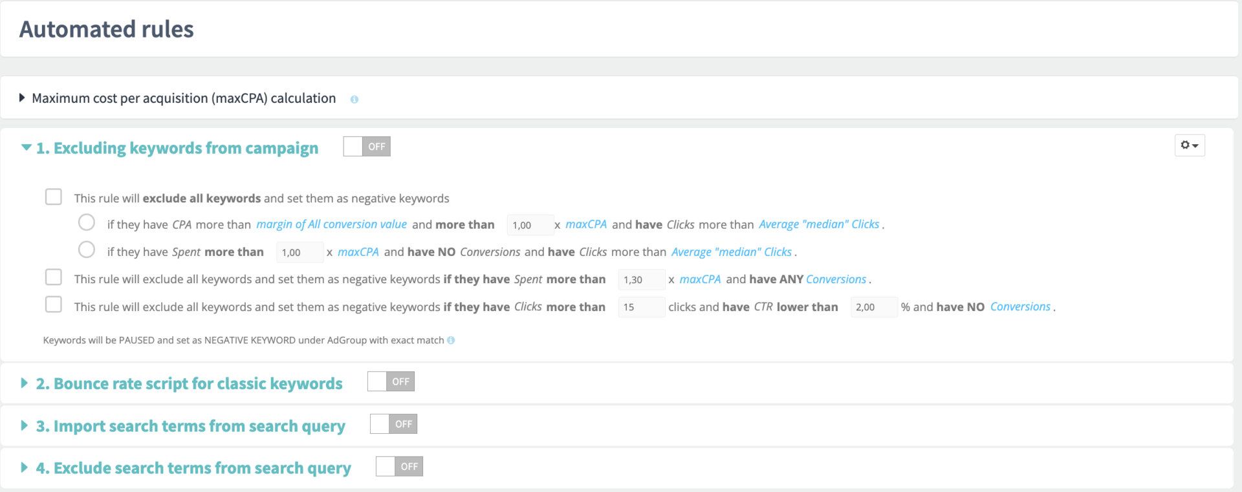Select the CPA more than margin radio button
Image resolution: width=1242 pixels, height=492 pixels.
[87, 222]
